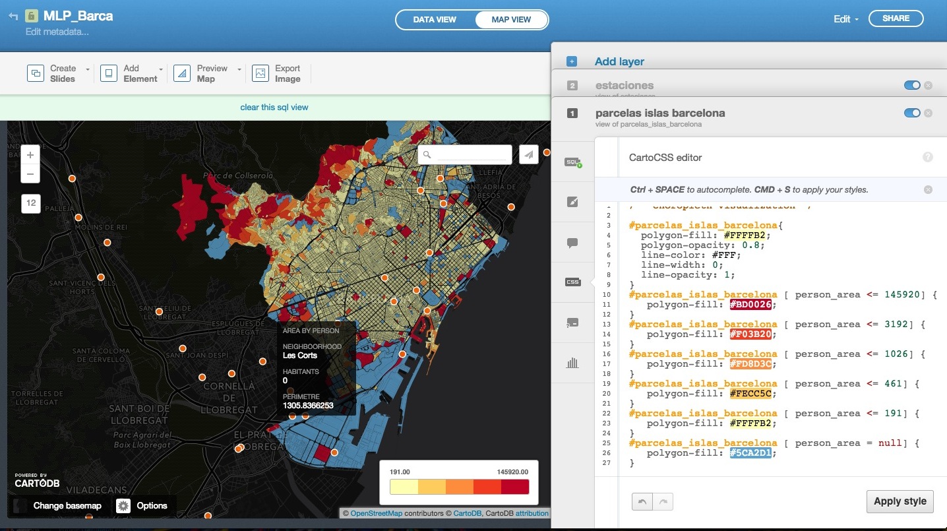
Task: Open the legends panel icon
Action: 572,323
